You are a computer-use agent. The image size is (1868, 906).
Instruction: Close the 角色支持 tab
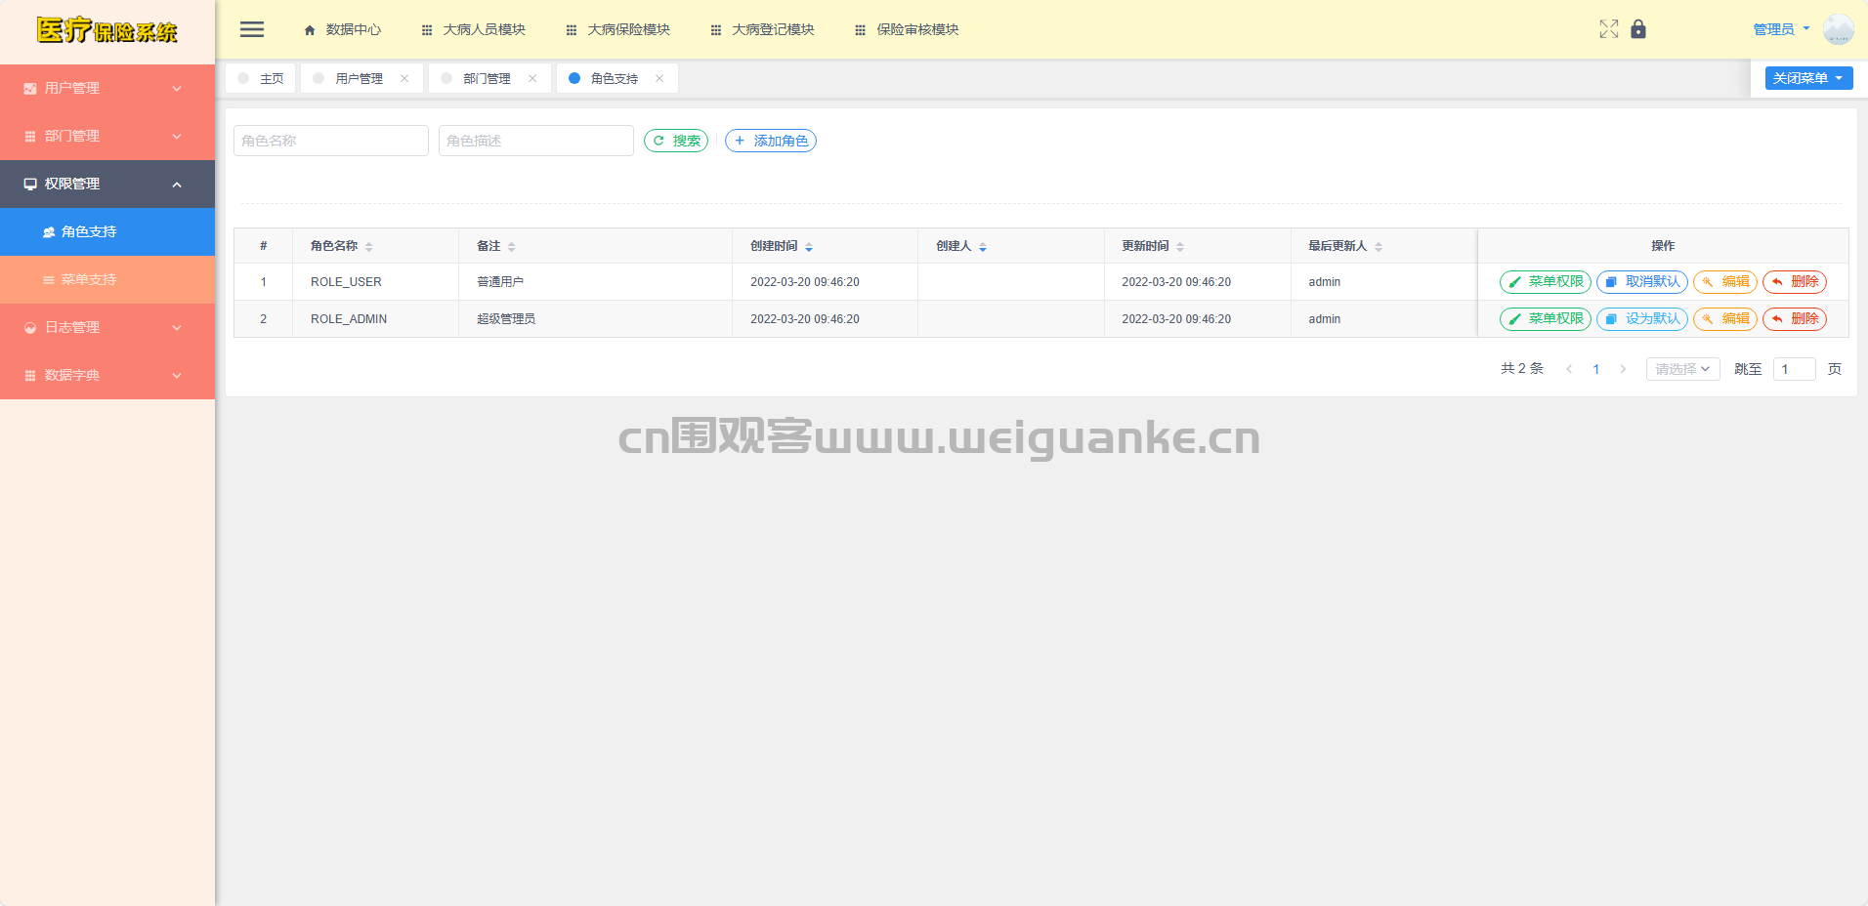[659, 78]
